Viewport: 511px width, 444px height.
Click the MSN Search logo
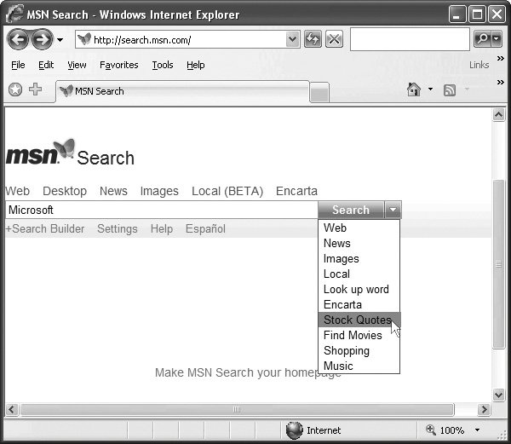(70, 153)
